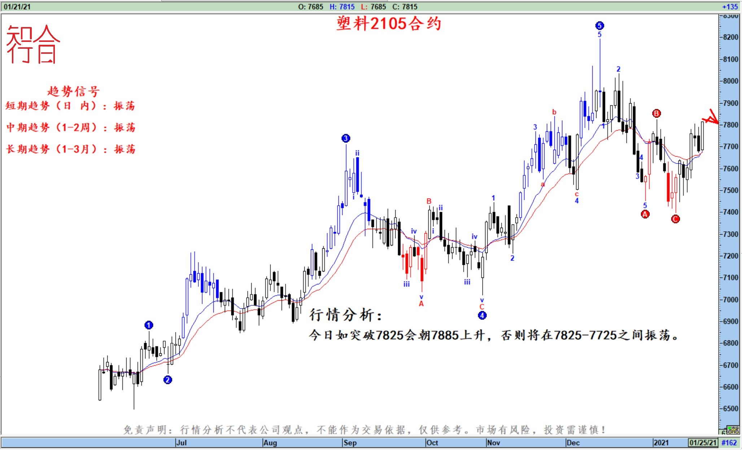Click the scales icon at bottom-right corner
The image size is (742, 450).
point(733,430)
